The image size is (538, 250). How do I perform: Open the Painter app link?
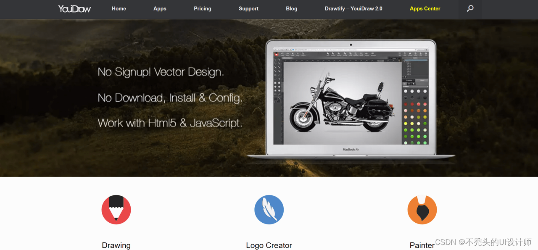tap(422, 245)
